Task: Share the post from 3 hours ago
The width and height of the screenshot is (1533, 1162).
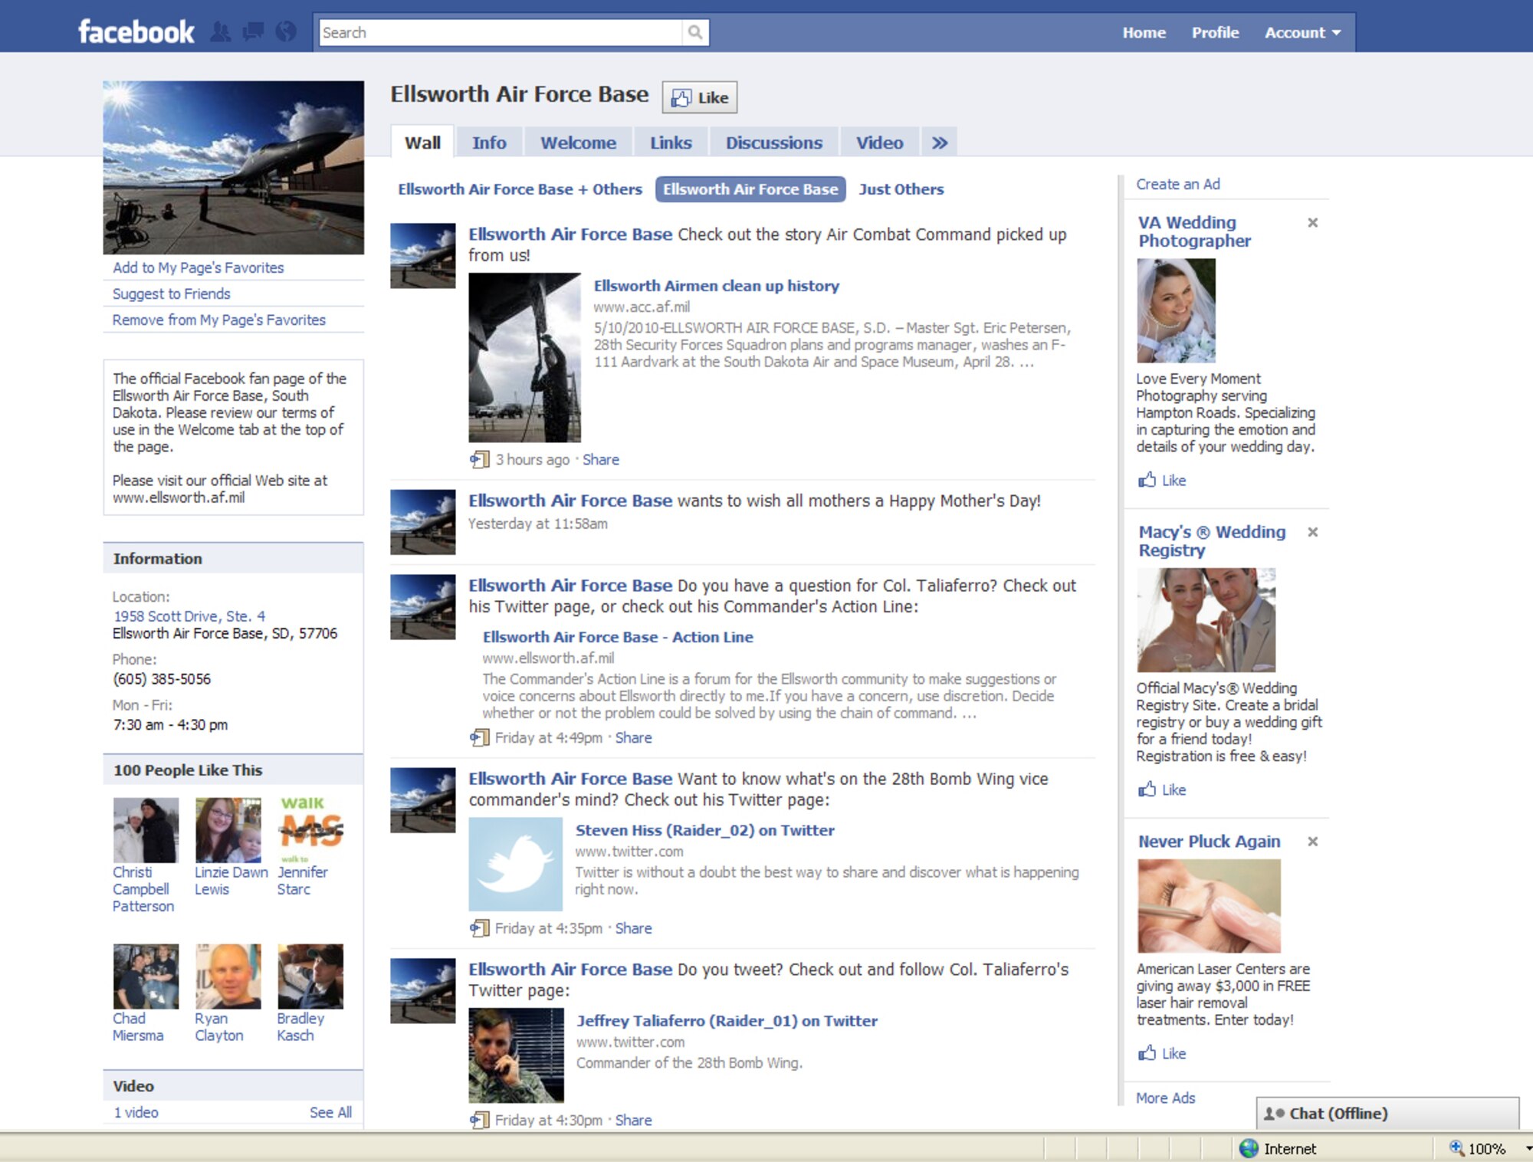Action: (600, 459)
